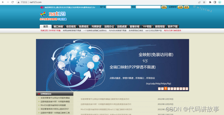The width and height of the screenshot is (224, 115).
Task: Jump to banner slide 9
Action: pyautogui.click(x=184, y=89)
